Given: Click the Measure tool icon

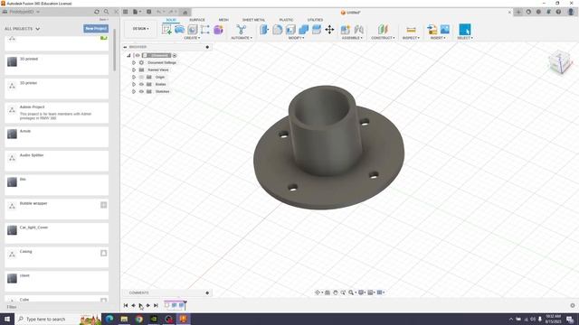Looking at the screenshot, I should (411, 30).
